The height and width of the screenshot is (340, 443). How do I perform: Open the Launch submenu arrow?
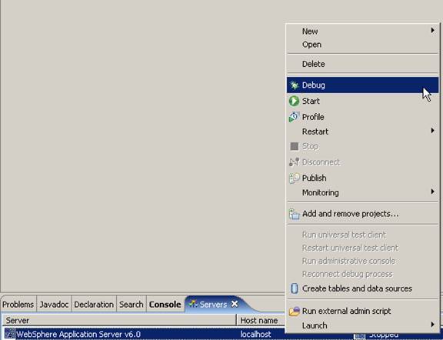[x=432, y=325]
